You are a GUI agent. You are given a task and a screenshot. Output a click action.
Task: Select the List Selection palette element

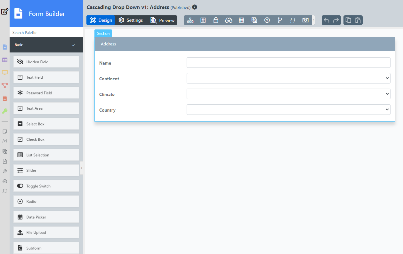pyautogui.click(x=46, y=155)
